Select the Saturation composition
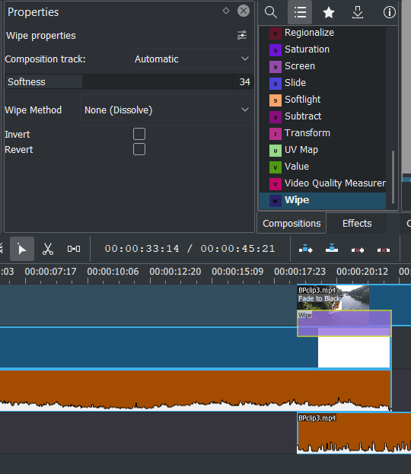This screenshot has height=474, width=411. (x=323, y=49)
